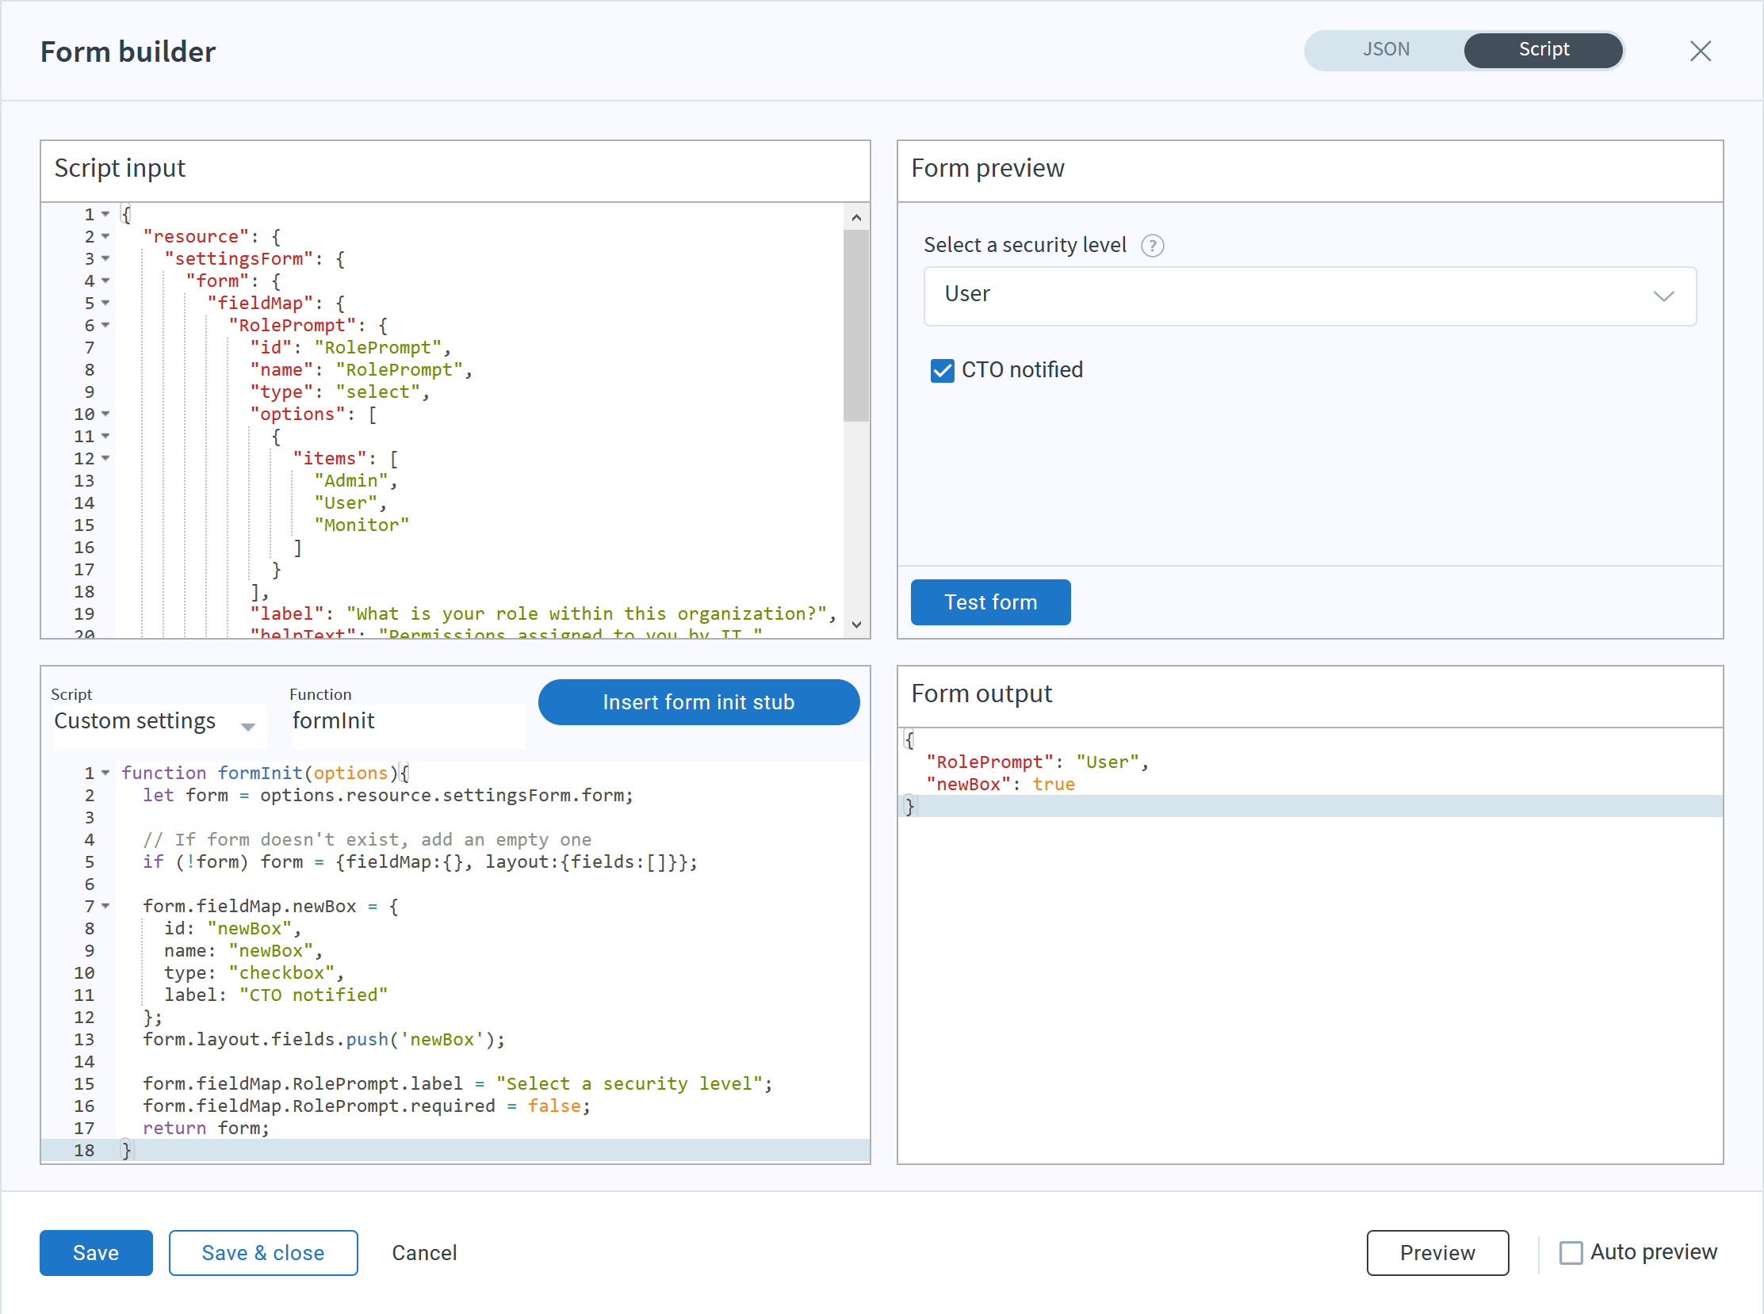Click the line setting RolePrompt.required to false
The width and height of the screenshot is (1764, 1314).
367,1106
